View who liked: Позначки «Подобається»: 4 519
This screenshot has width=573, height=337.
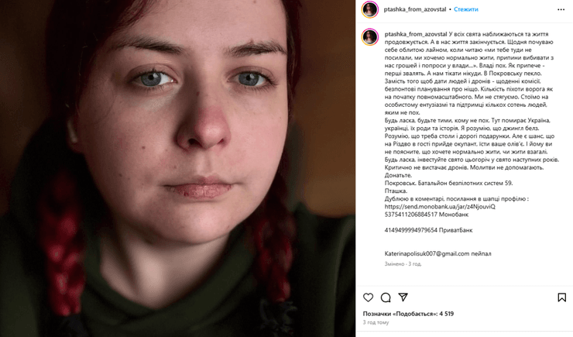point(408,314)
